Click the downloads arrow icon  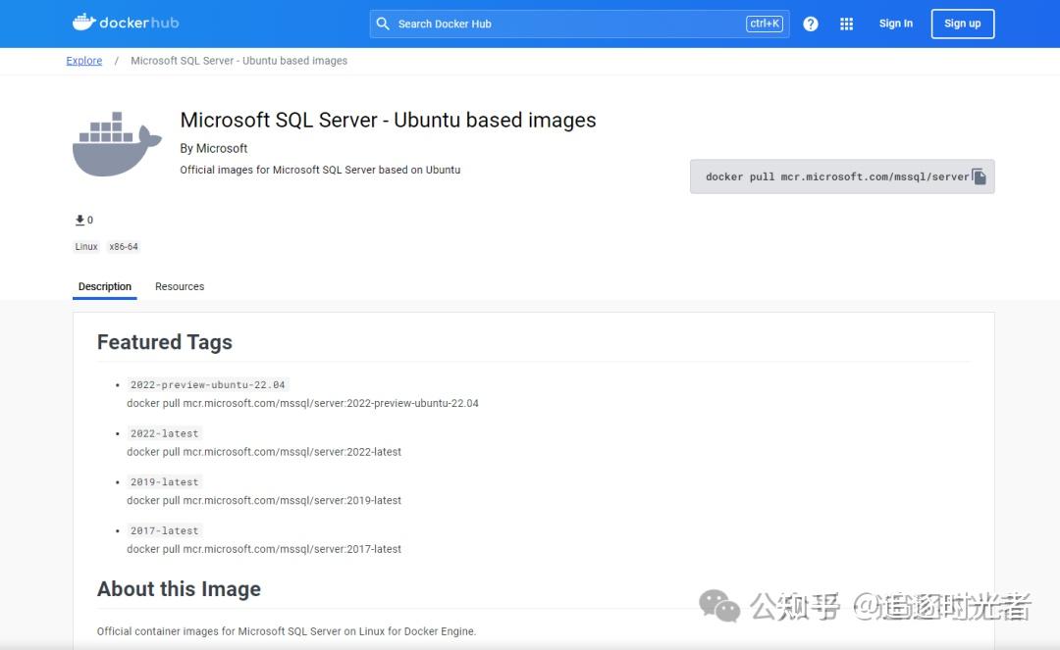79,218
